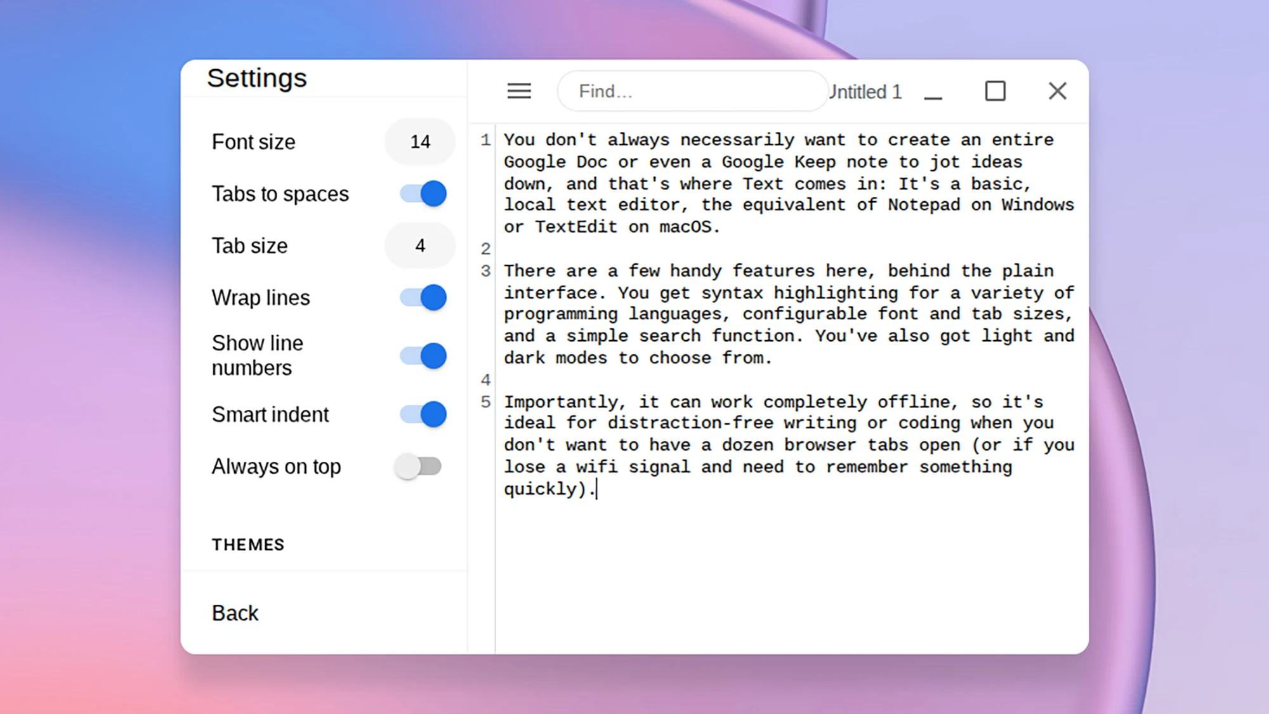Click the Find search field
This screenshot has height=714, width=1269.
click(692, 91)
